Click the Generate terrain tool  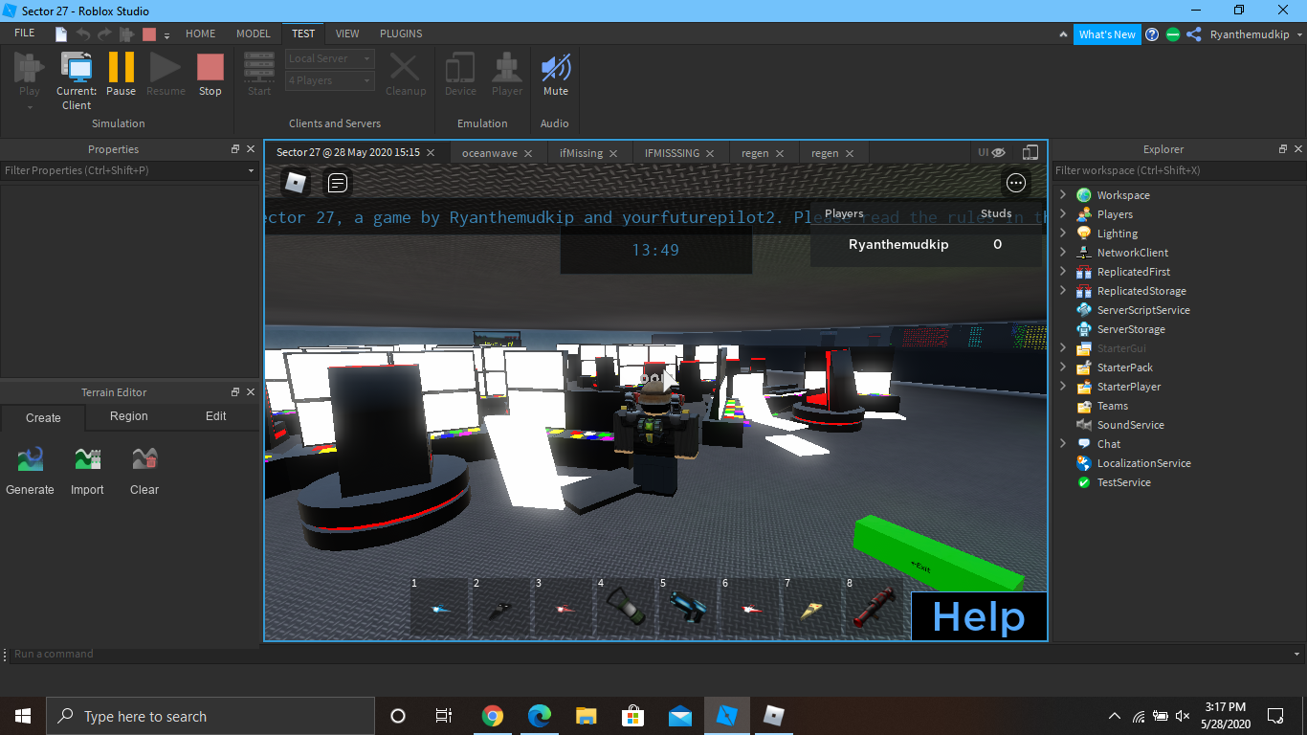tap(31, 470)
